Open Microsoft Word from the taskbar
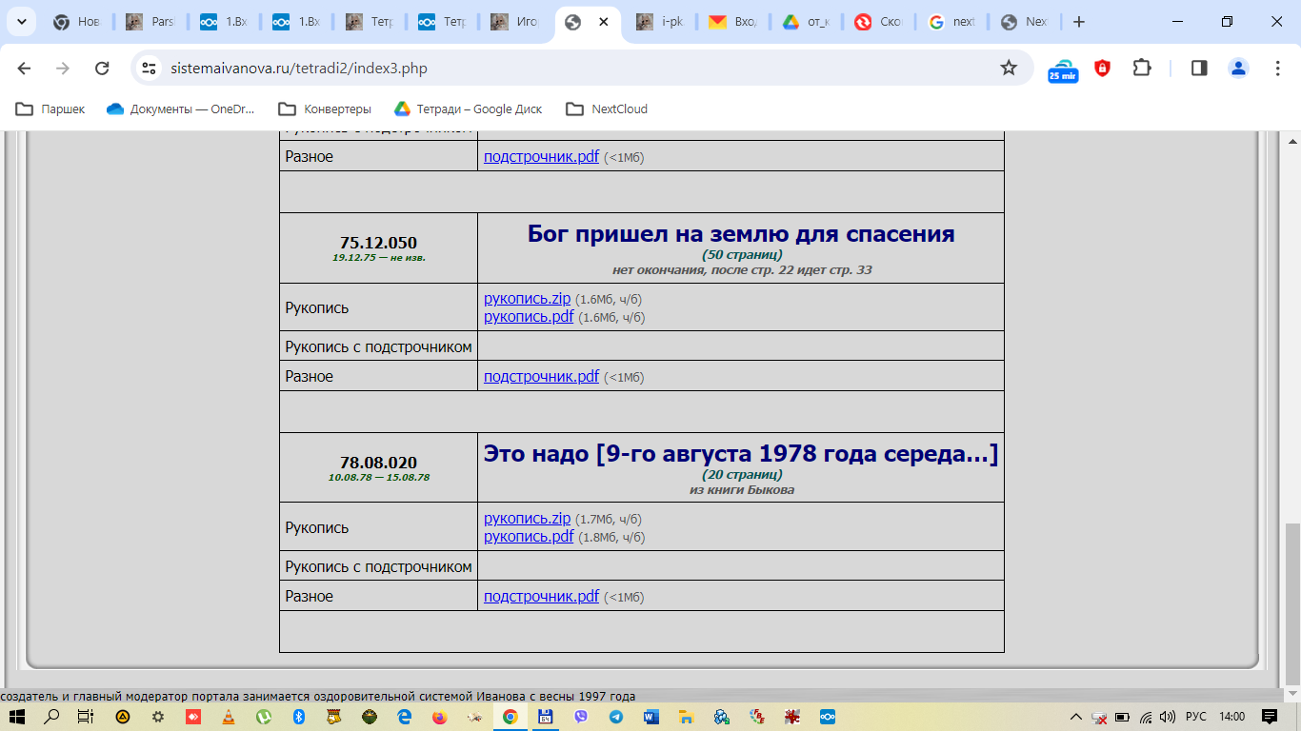This screenshot has width=1301, height=731. click(651, 717)
